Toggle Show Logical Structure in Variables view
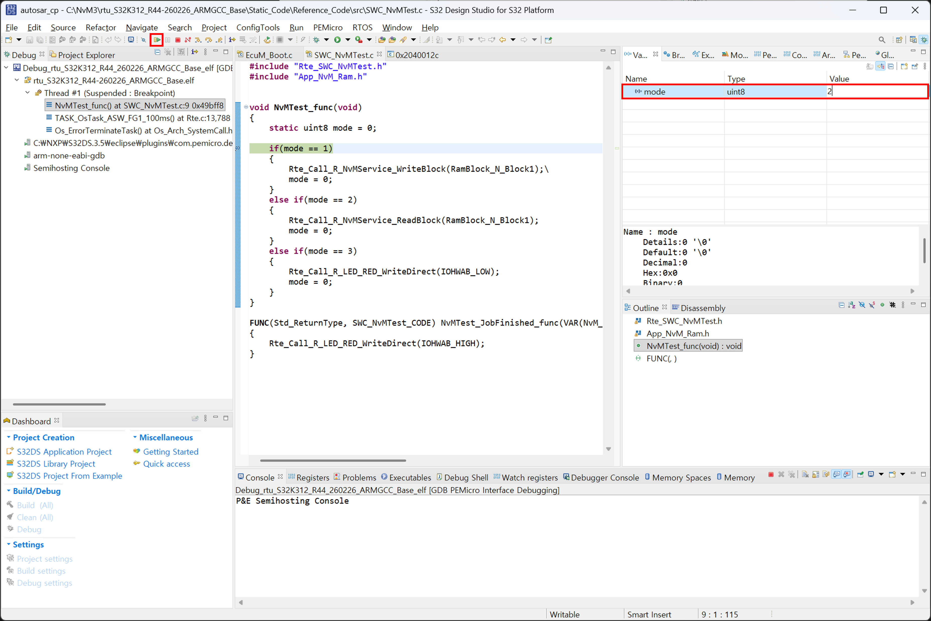Viewport: 931px width, 621px height. (x=880, y=66)
